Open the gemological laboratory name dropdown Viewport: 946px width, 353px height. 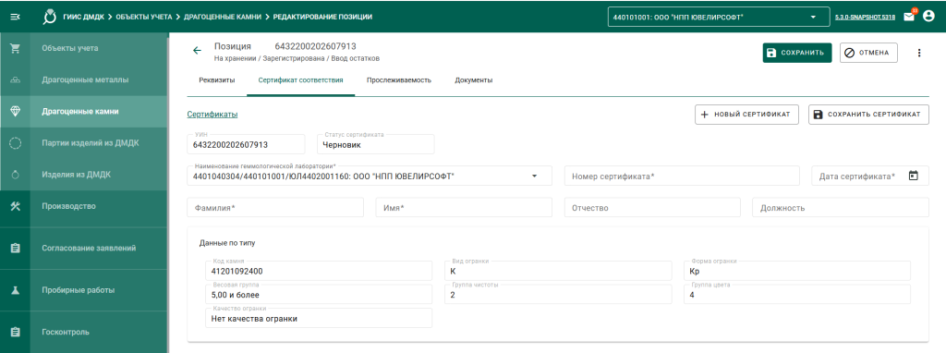370,176
